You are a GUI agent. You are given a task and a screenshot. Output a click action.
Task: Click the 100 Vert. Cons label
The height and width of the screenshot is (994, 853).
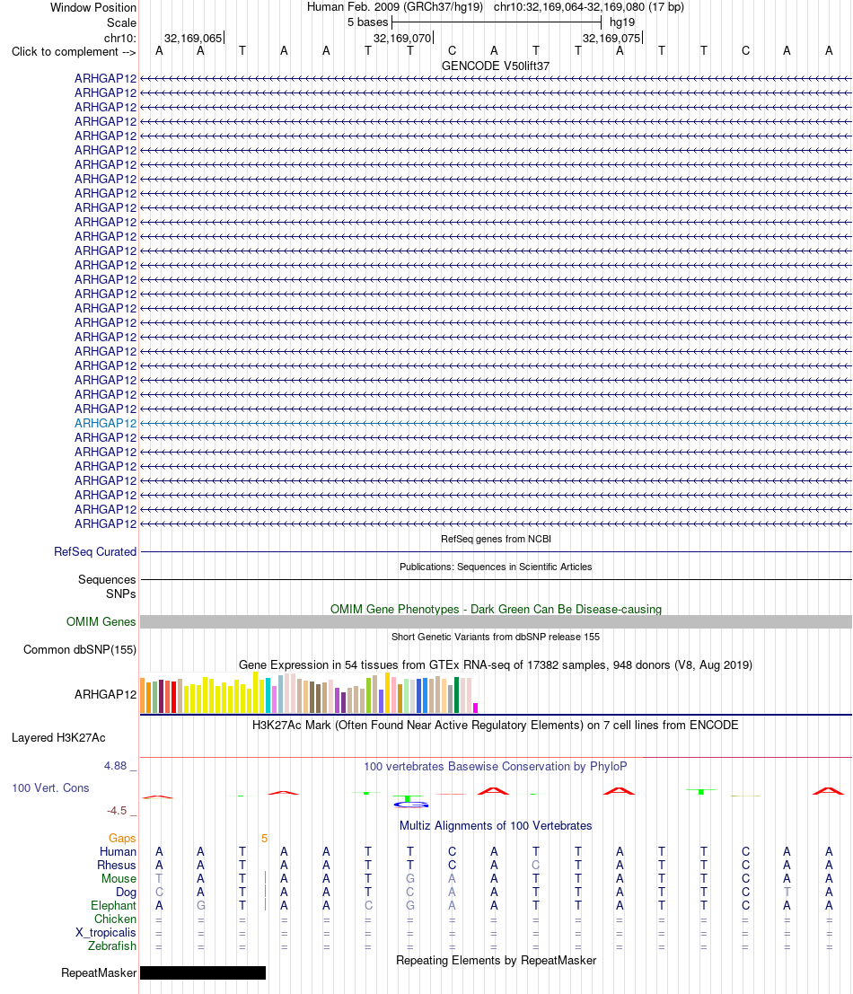click(x=50, y=788)
